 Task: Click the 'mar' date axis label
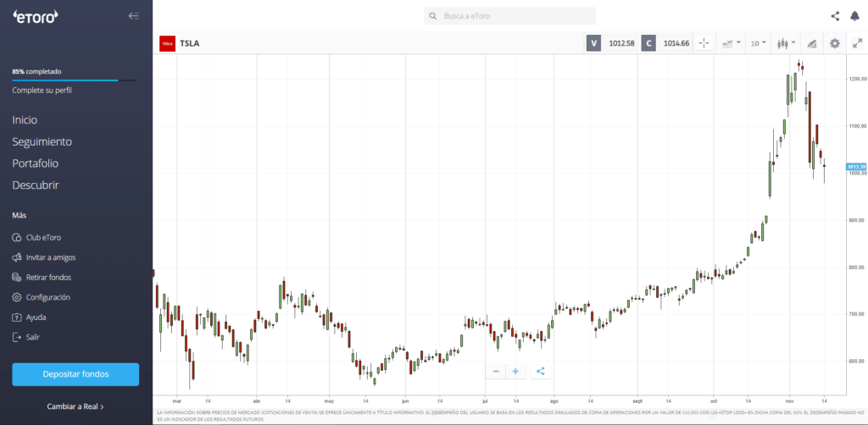coord(177,400)
